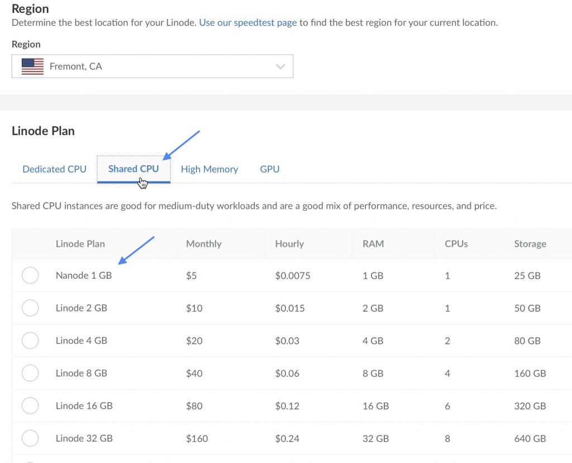
Task: Click the $0.015 hourly price cell
Action: click(x=290, y=308)
